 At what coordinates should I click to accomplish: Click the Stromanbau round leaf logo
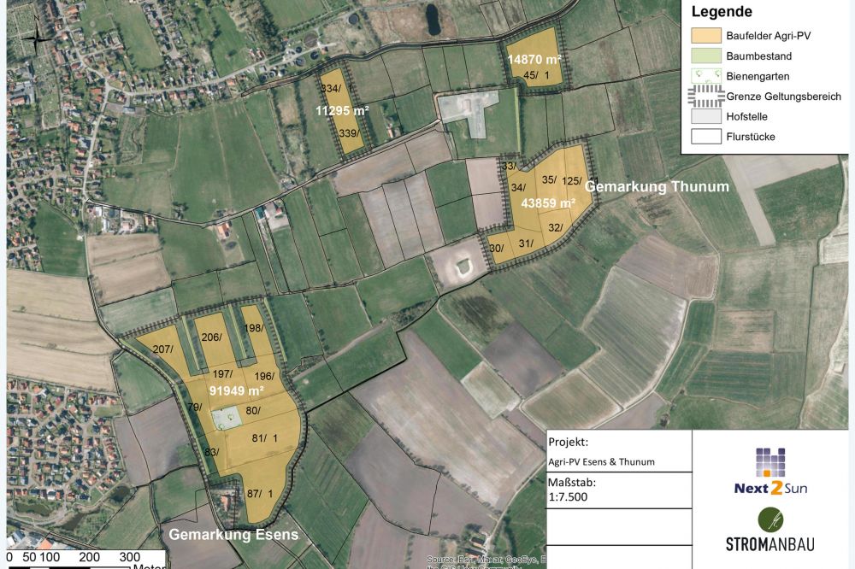point(770,520)
